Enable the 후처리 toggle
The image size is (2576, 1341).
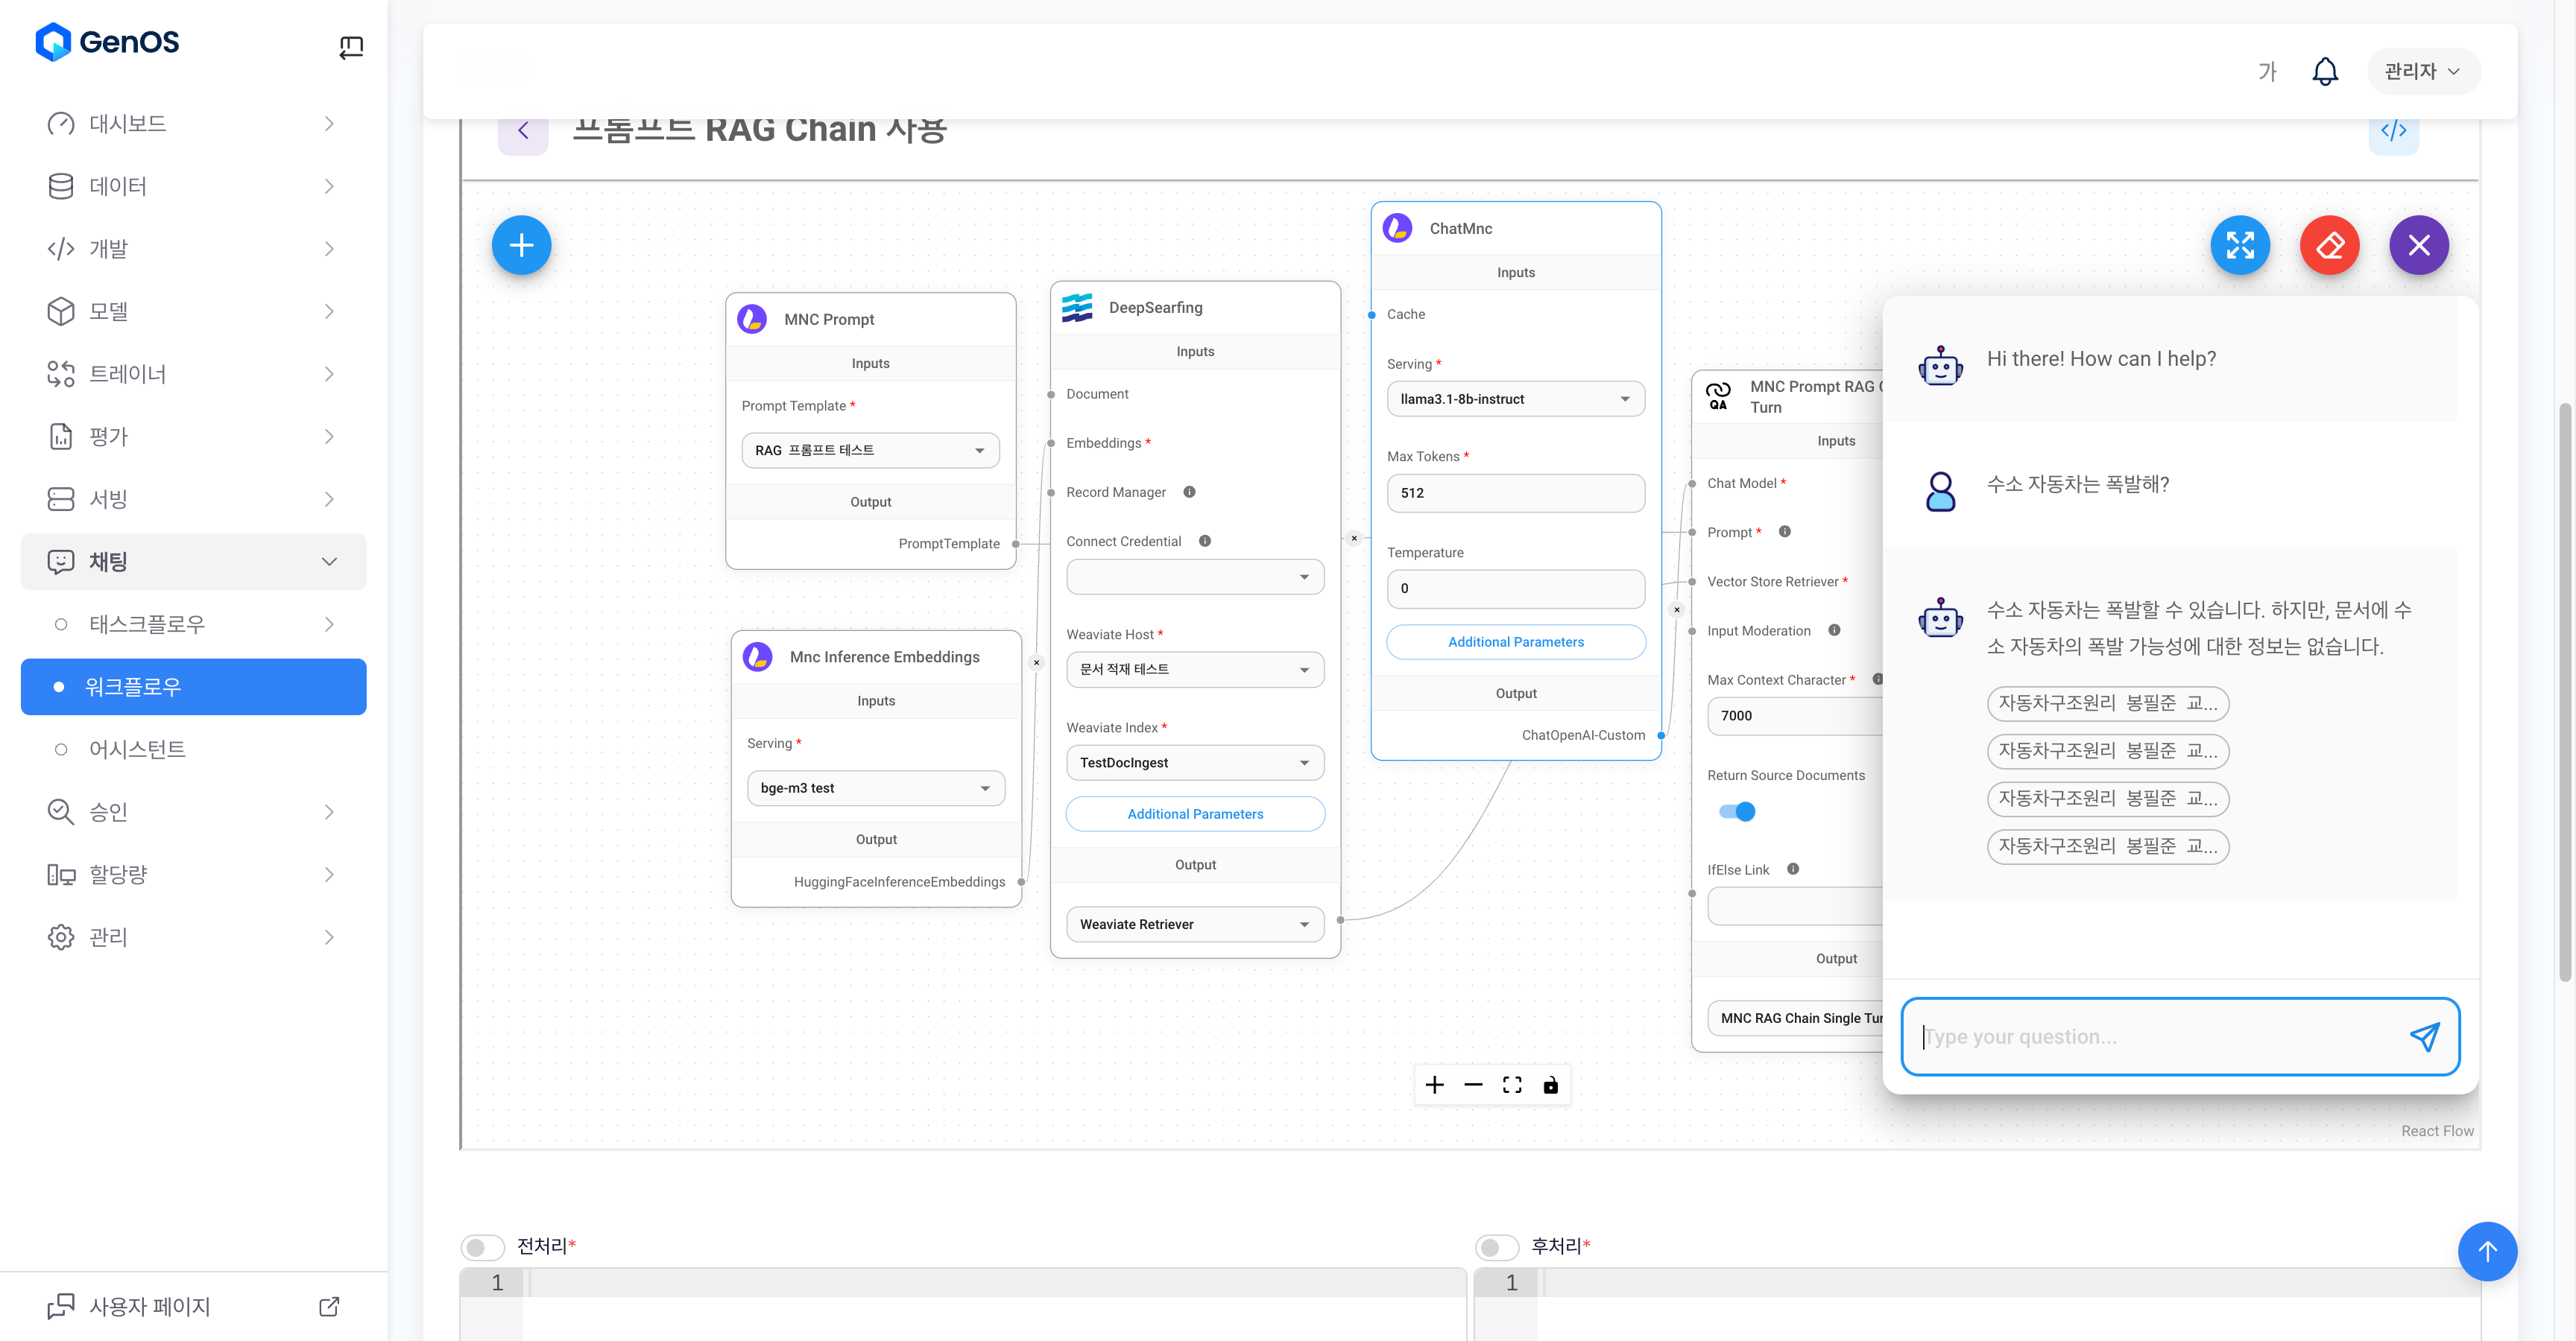click(1497, 1247)
